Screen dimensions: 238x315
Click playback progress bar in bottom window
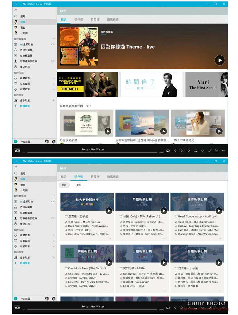pyautogui.click(x=92, y=309)
